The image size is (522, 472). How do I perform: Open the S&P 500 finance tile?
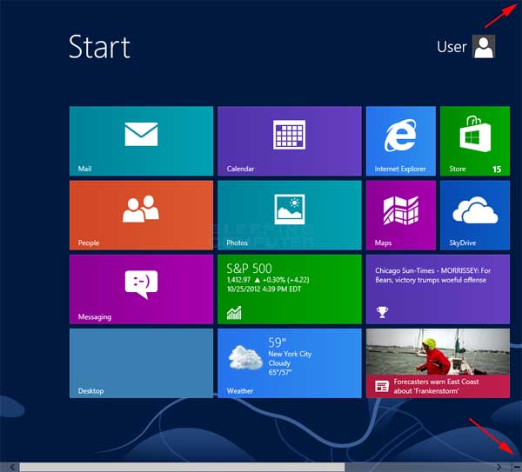coord(290,289)
